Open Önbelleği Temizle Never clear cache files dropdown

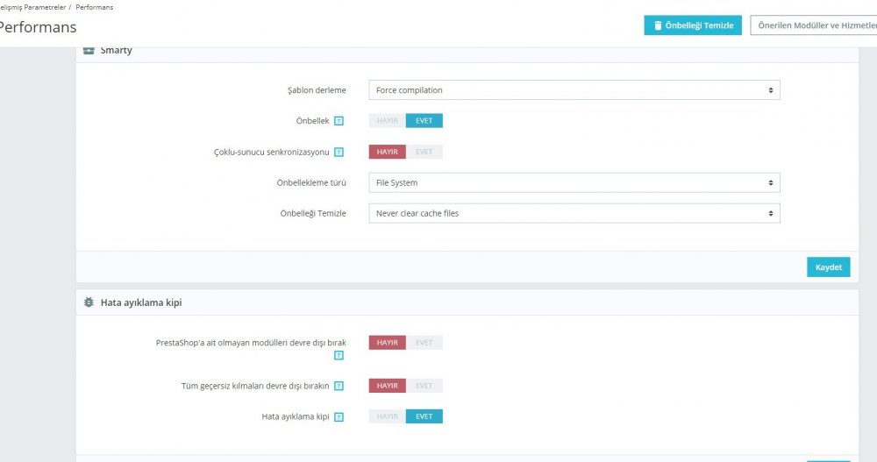coord(574,213)
